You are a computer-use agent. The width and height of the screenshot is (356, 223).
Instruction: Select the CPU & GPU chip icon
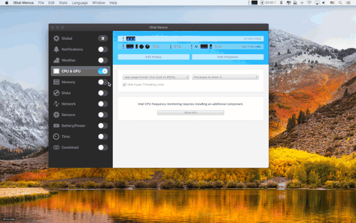pyautogui.click(x=56, y=71)
